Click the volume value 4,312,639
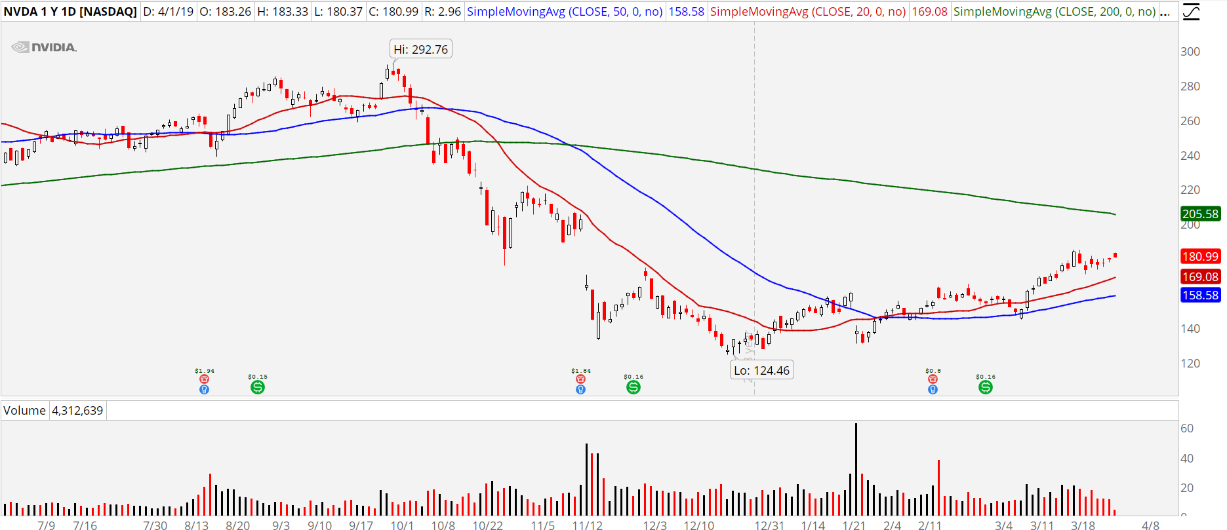 [x=77, y=411]
